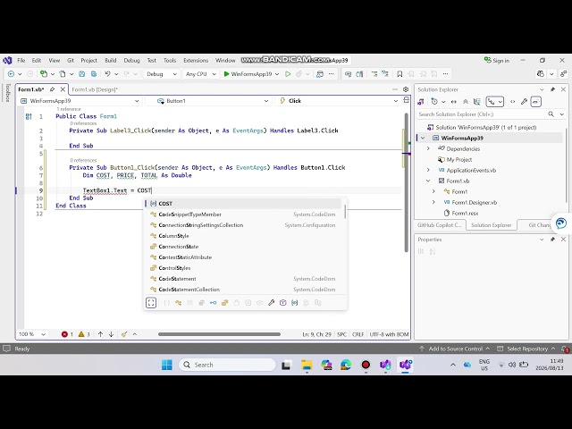Viewport: 572px width, 429px height.
Task: Open the Build menu
Action: pyautogui.click(x=111, y=60)
